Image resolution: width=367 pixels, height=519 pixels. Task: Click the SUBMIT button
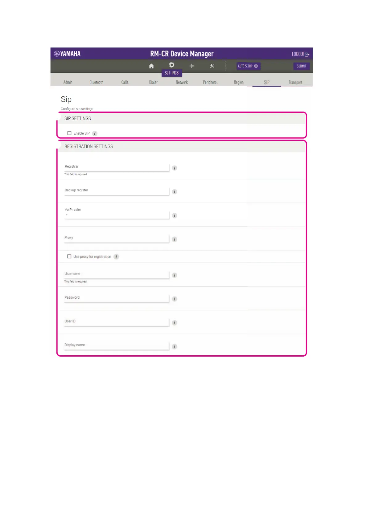[301, 66]
